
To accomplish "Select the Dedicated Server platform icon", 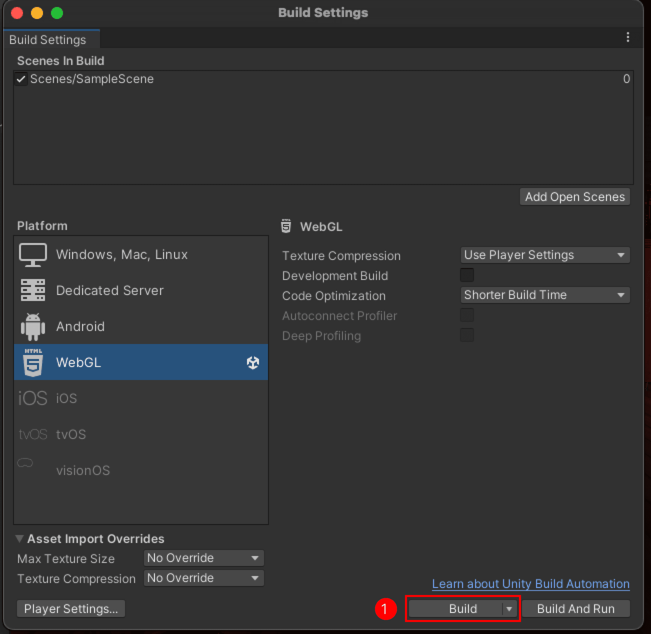I will 33,290.
